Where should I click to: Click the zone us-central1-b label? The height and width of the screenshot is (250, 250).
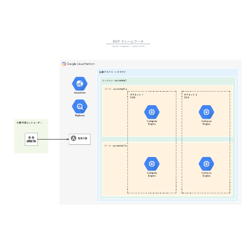[115, 146]
